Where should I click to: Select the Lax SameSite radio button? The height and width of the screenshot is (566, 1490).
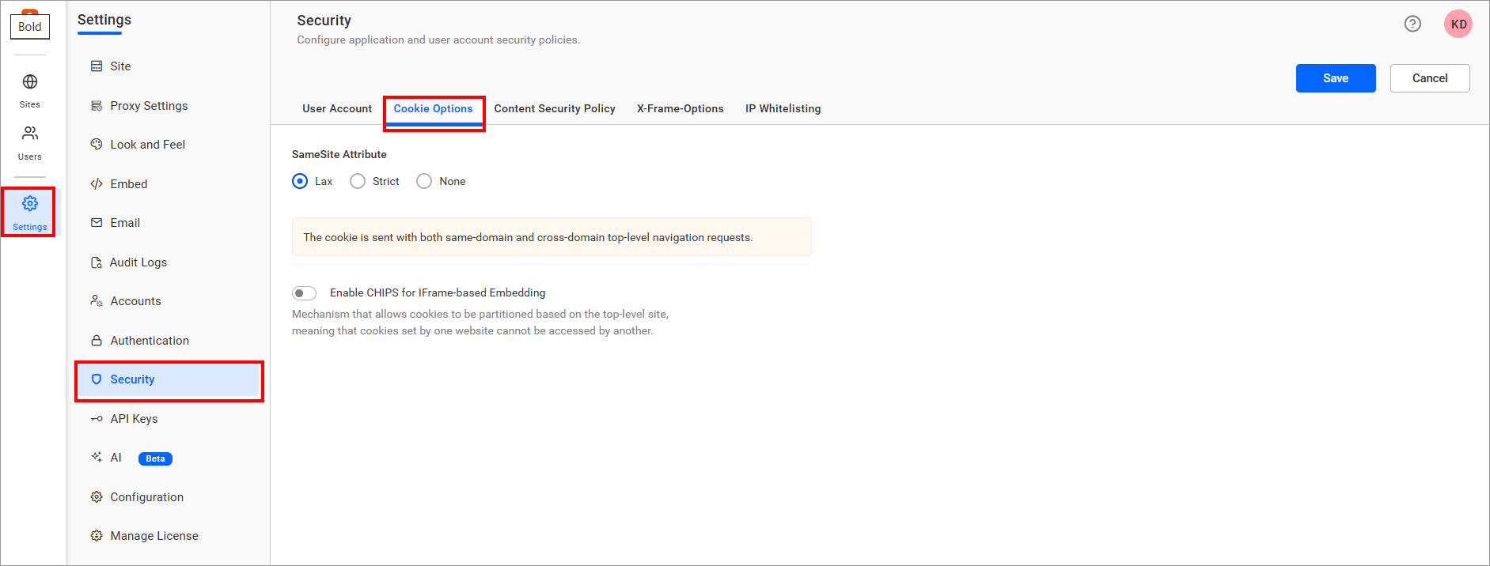(x=300, y=182)
